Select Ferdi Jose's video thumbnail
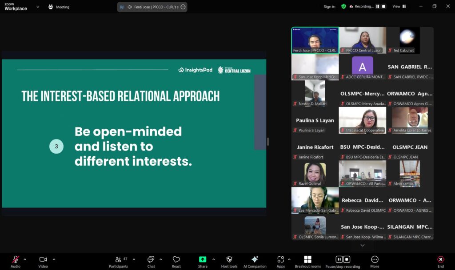This screenshot has width=455, height=270. click(x=315, y=40)
